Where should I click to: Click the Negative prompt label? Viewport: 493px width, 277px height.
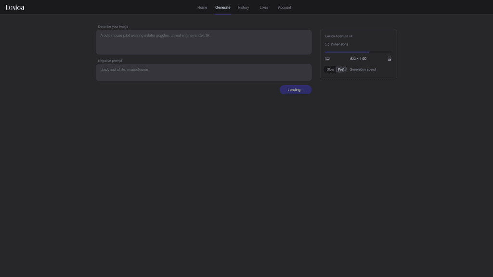click(x=110, y=61)
